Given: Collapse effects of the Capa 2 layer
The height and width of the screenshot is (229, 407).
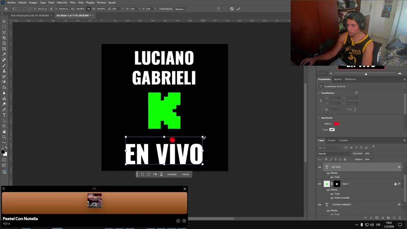Looking at the screenshot, I should (403, 184).
